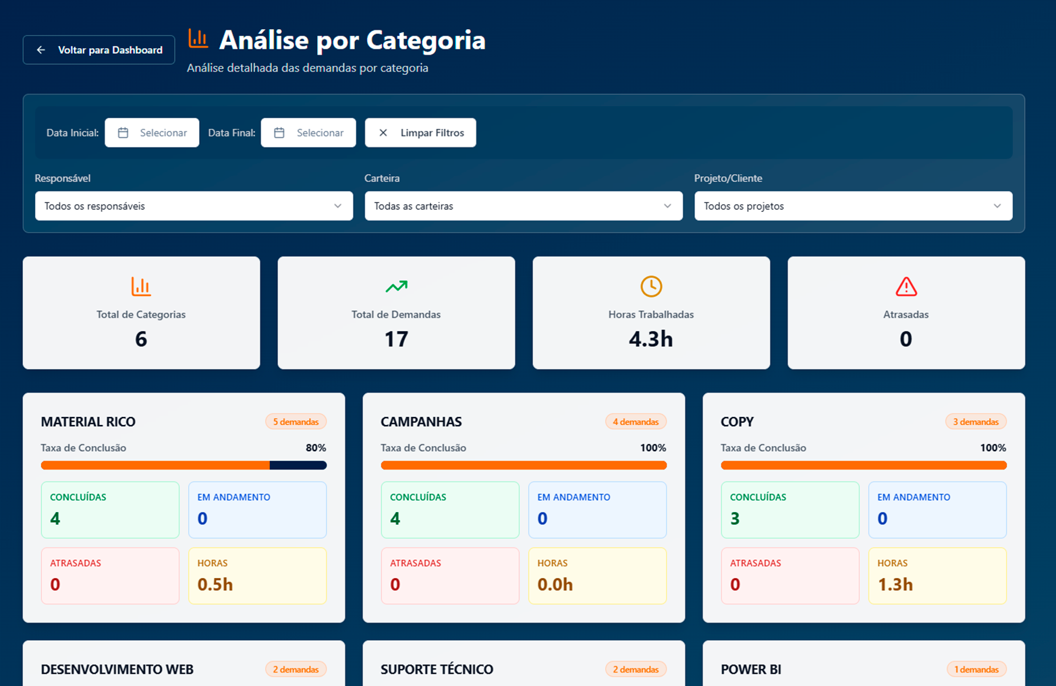Click the CAMPANHAS category title
Viewport: 1056px width, 686px height.
click(x=421, y=422)
